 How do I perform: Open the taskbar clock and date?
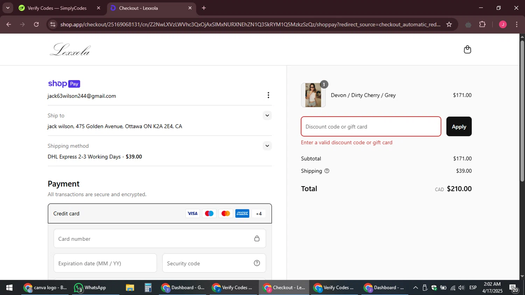pyautogui.click(x=492, y=287)
